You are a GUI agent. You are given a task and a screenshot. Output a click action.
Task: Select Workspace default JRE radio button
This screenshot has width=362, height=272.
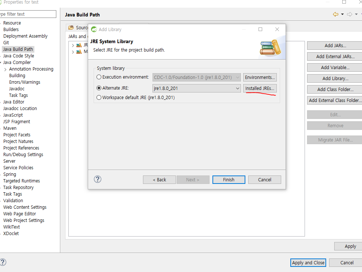click(99, 98)
